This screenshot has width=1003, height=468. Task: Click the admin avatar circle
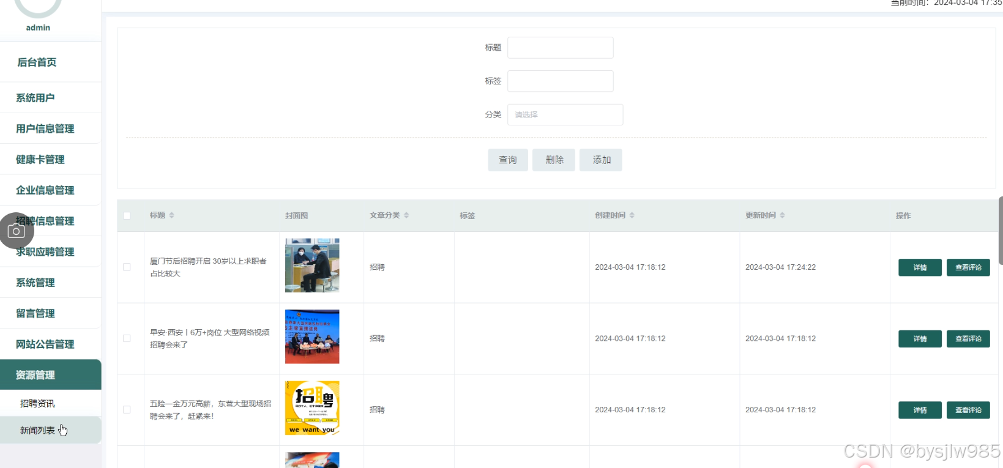coord(38,7)
